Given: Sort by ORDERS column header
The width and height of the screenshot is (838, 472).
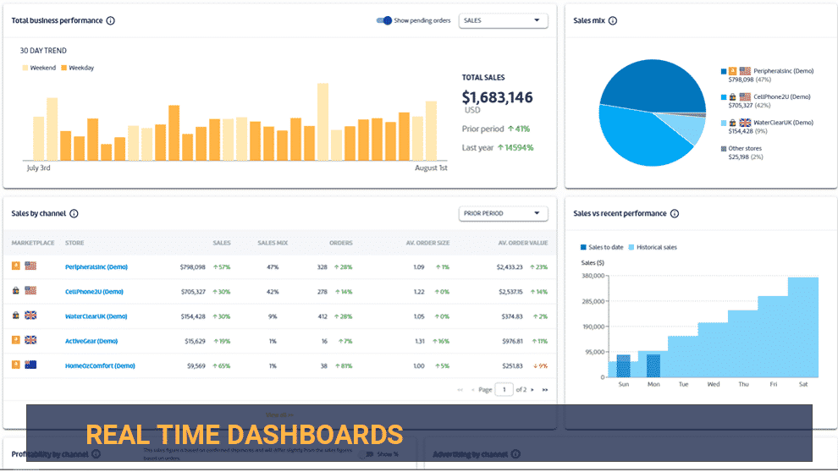Looking at the screenshot, I should tap(341, 243).
